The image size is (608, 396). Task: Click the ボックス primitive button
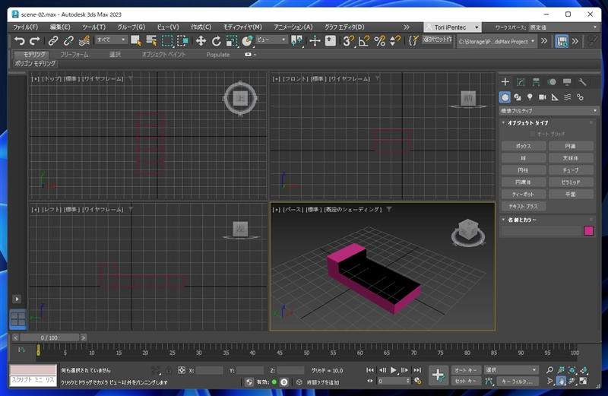tap(524, 146)
